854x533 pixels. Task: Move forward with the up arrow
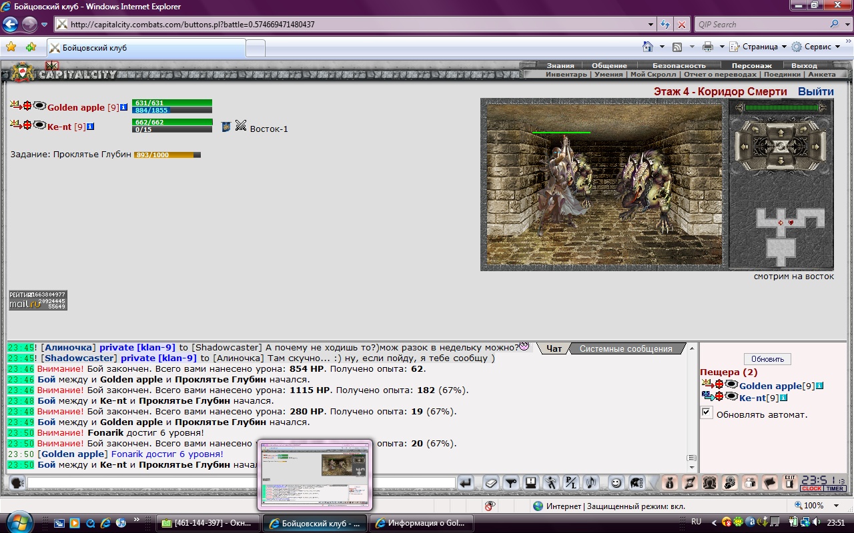click(781, 133)
